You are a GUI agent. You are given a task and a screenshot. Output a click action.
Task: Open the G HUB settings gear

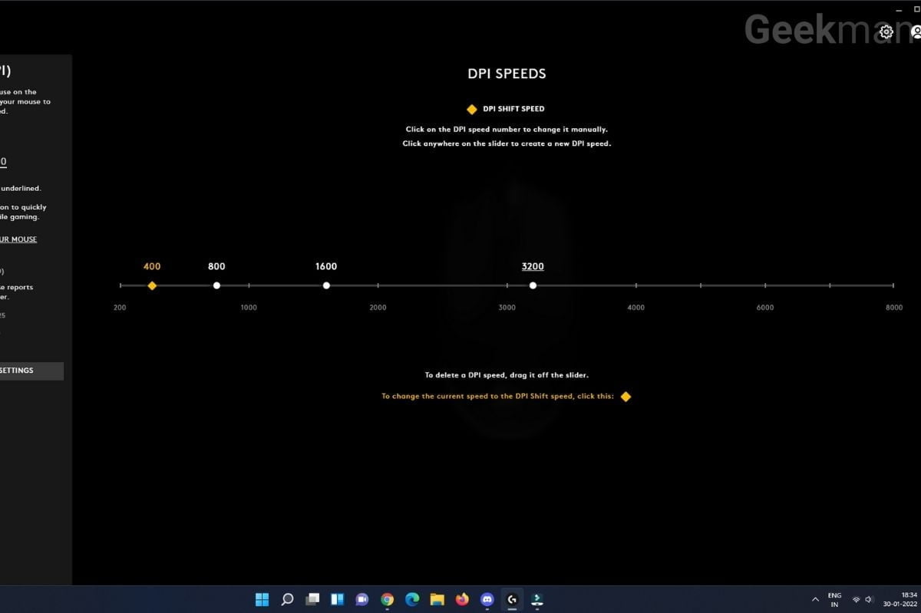tap(886, 32)
